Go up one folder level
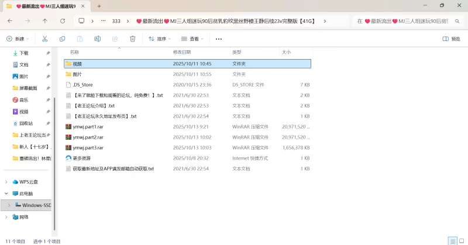 [45, 20]
